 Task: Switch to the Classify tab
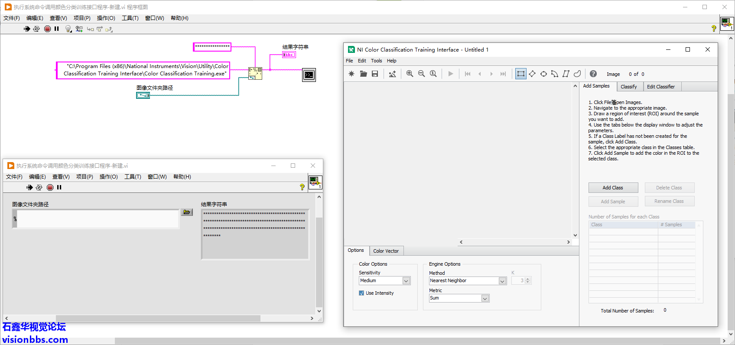pos(628,87)
